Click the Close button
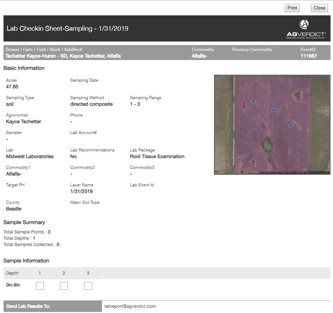This screenshot has width=333, height=313. coord(319,8)
